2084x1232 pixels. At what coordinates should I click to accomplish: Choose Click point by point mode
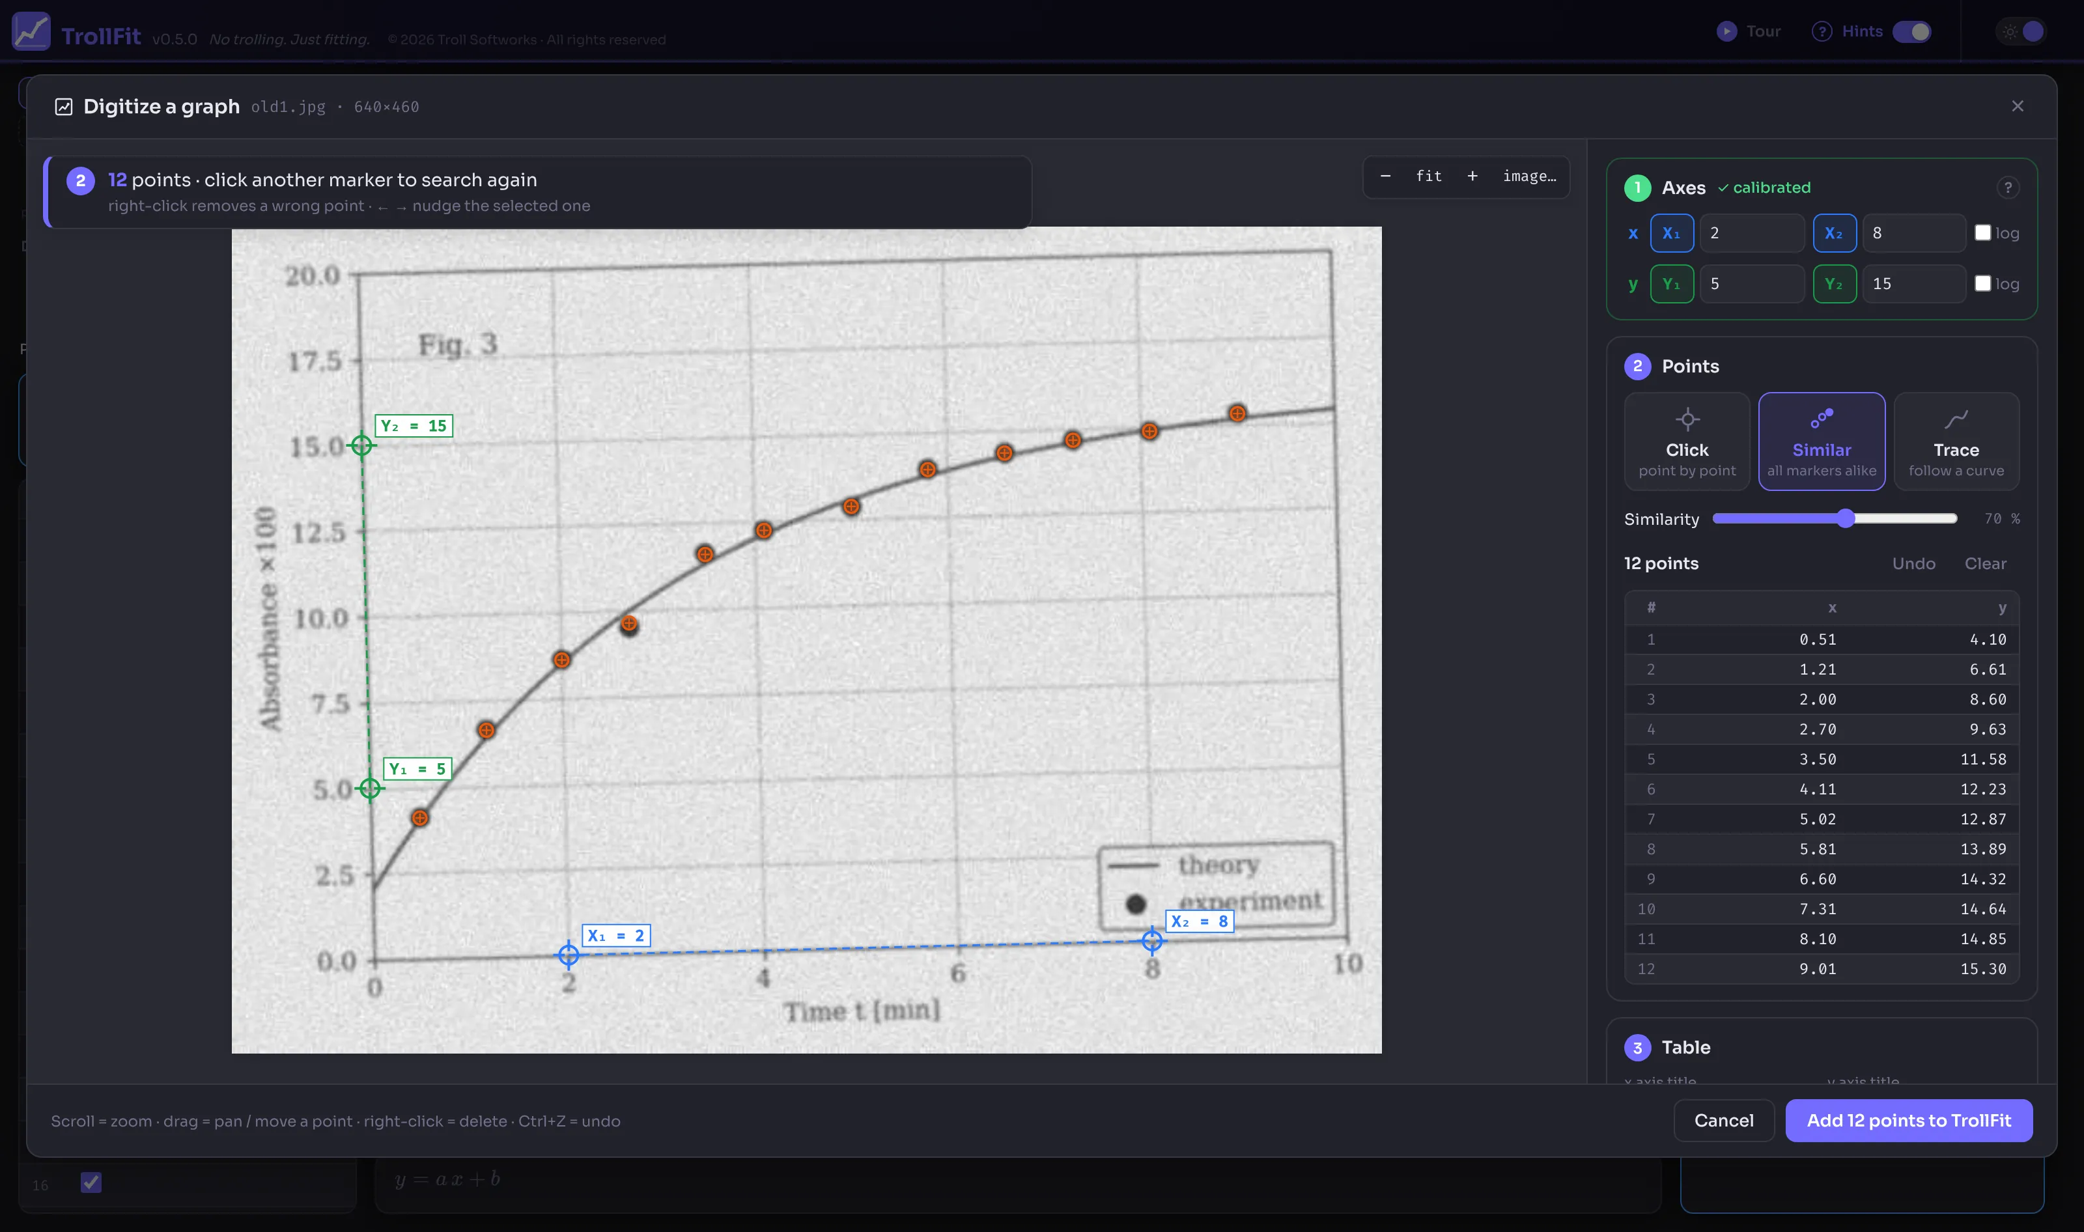pos(1687,441)
